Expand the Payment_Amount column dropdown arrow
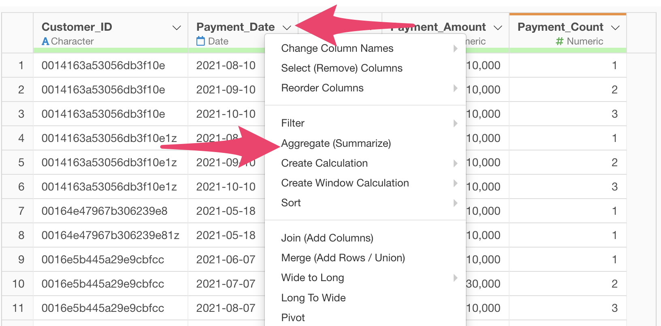 498,28
